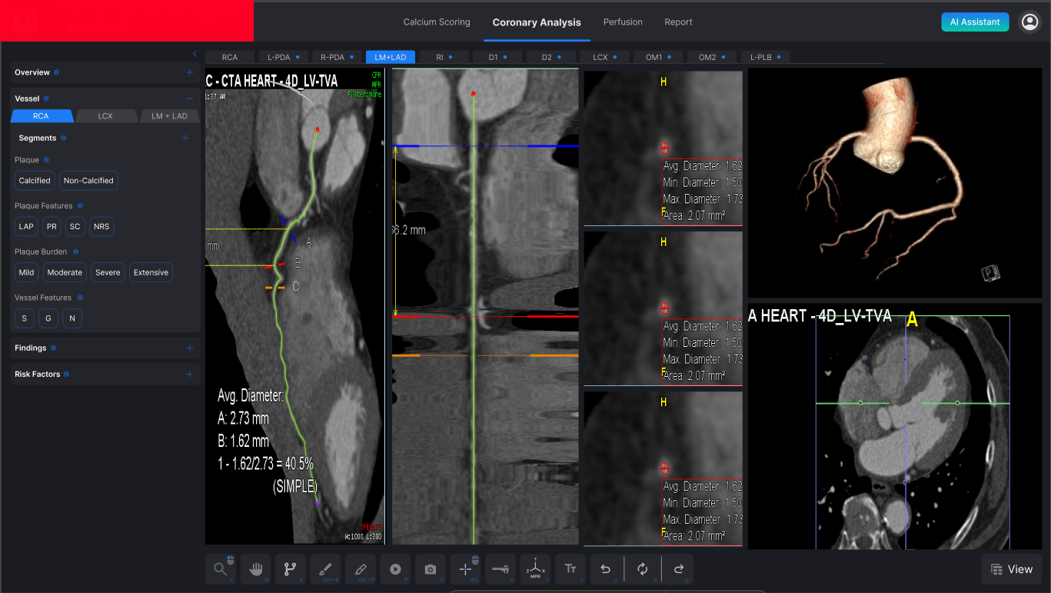Expand the Segments section plus
1051x593 pixels.
click(x=185, y=138)
